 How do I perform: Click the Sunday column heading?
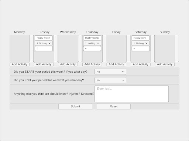tap(165, 32)
